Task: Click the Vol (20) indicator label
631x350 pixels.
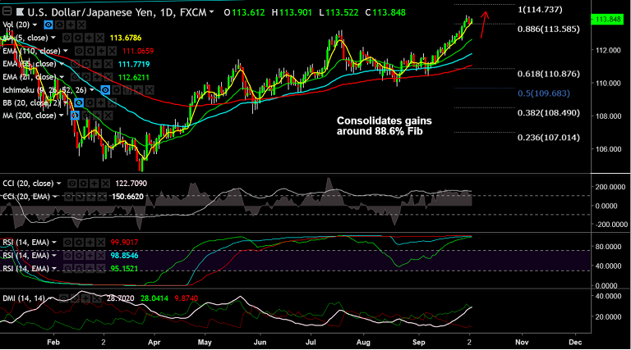Action: tap(16, 25)
